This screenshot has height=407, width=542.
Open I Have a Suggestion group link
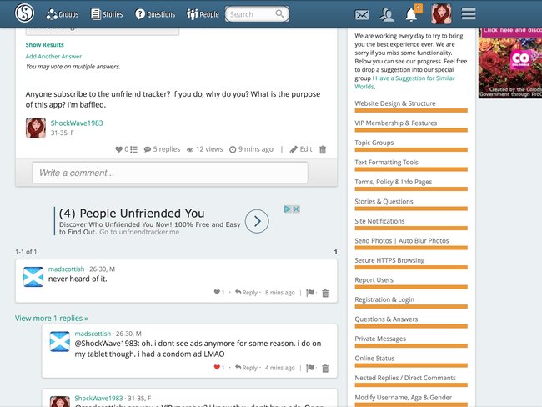(405, 83)
